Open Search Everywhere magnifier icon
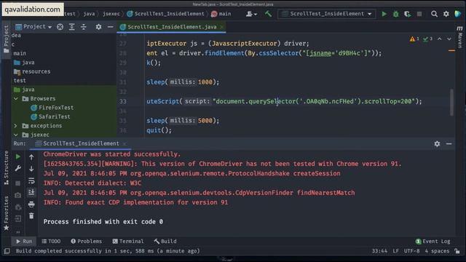Screen dimensions: 466x262 click(x=434, y=14)
